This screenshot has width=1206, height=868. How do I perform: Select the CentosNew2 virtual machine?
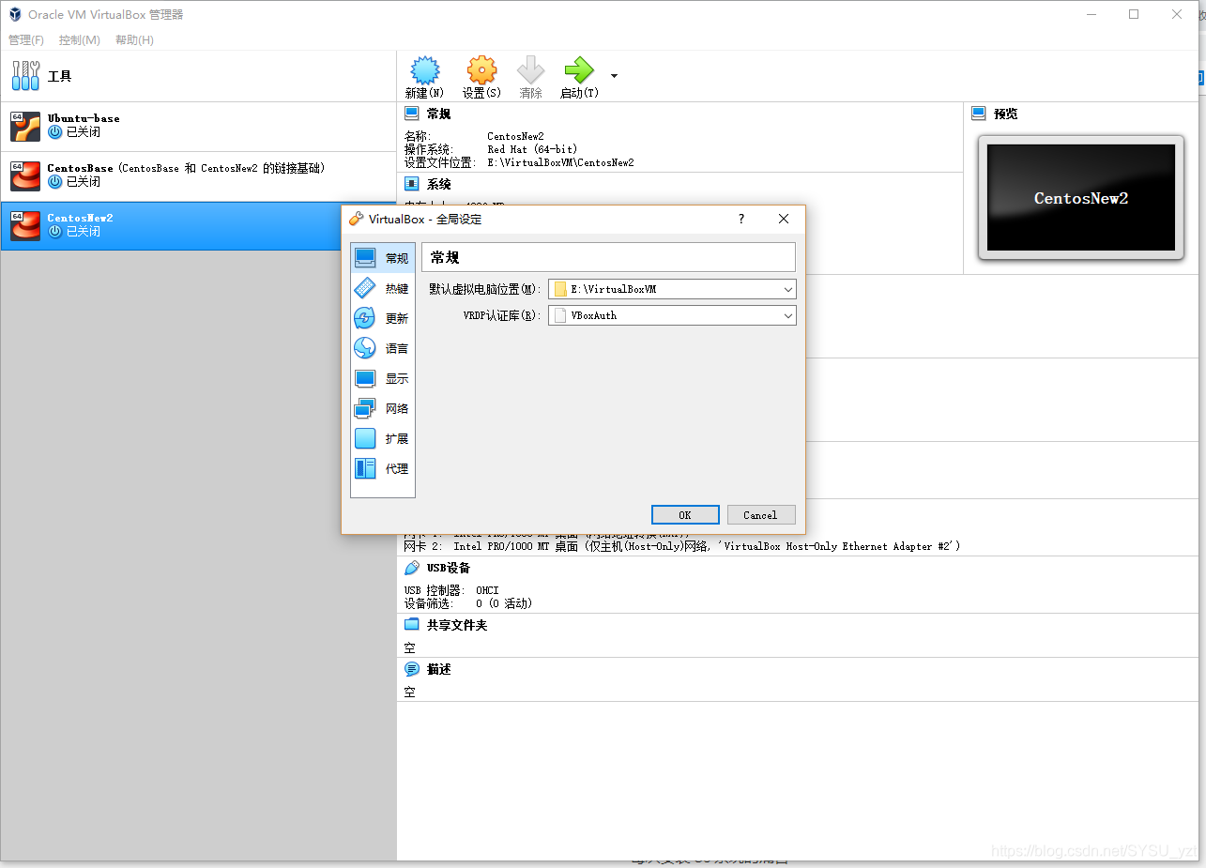(x=198, y=225)
